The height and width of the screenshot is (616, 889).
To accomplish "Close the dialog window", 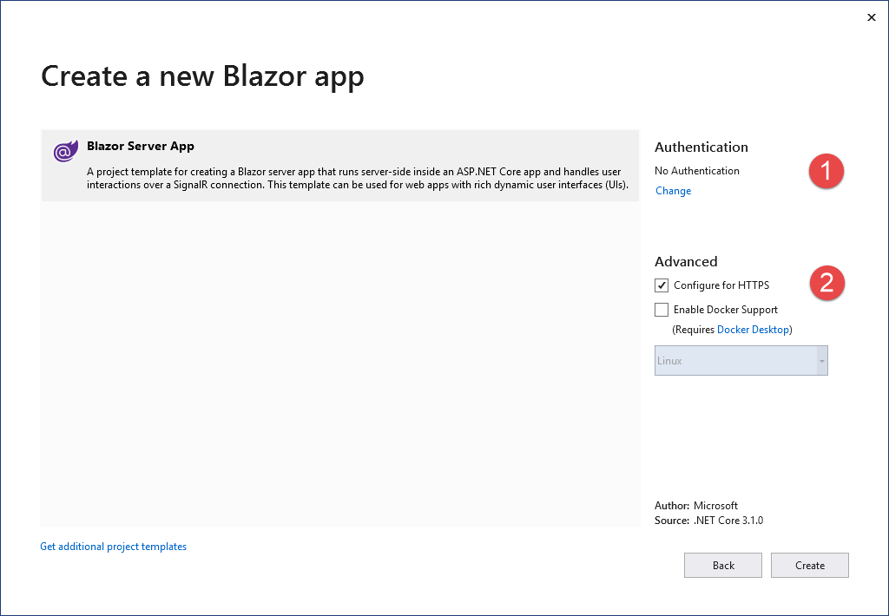I will pyautogui.click(x=872, y=17).
